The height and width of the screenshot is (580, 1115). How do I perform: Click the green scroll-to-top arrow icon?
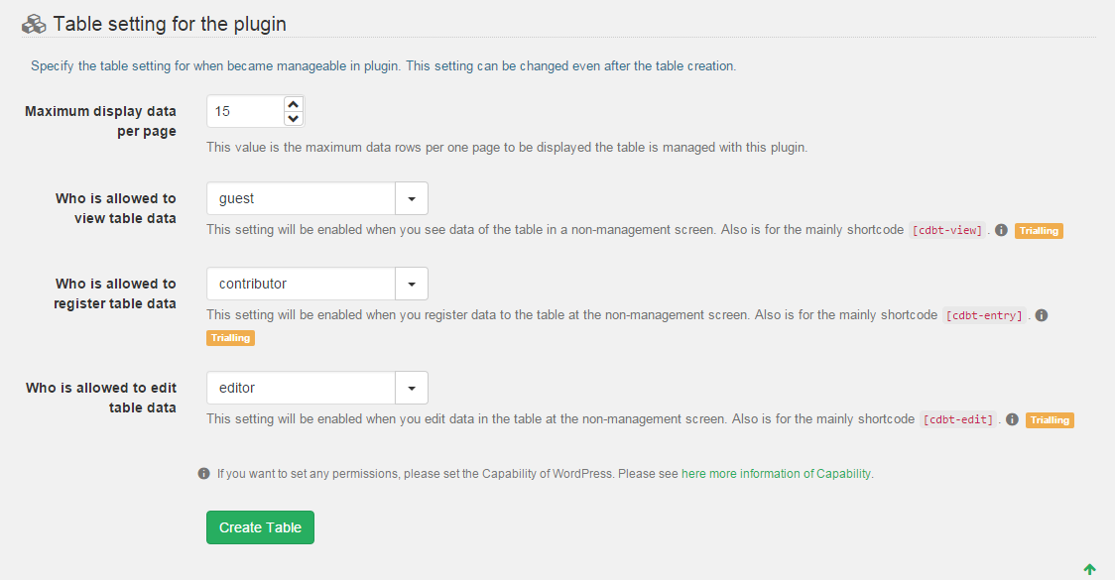pos(1090,569)
